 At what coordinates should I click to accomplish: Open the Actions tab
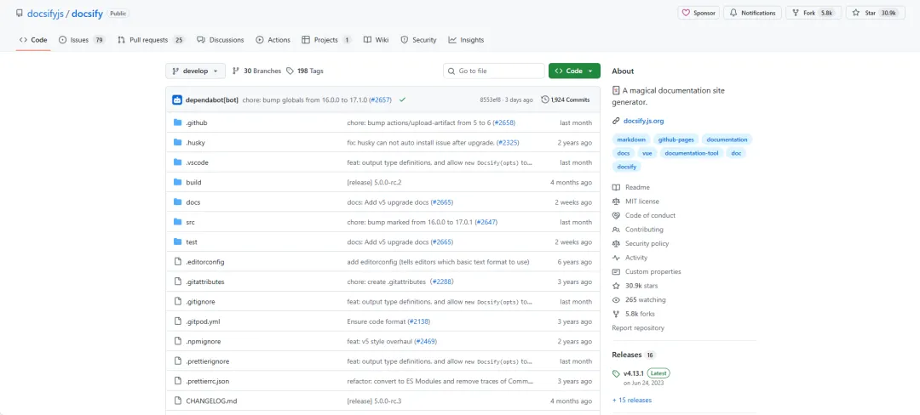coord(273,40)
